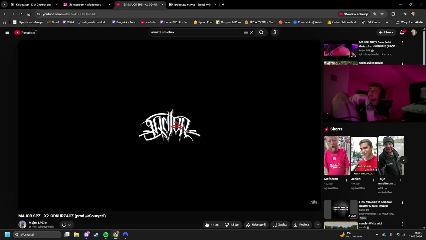Open Spotify from the taskbar
426x240 pixels.
(106, 235)
